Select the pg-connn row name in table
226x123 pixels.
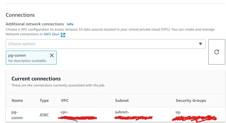click(x=17, y=115)
